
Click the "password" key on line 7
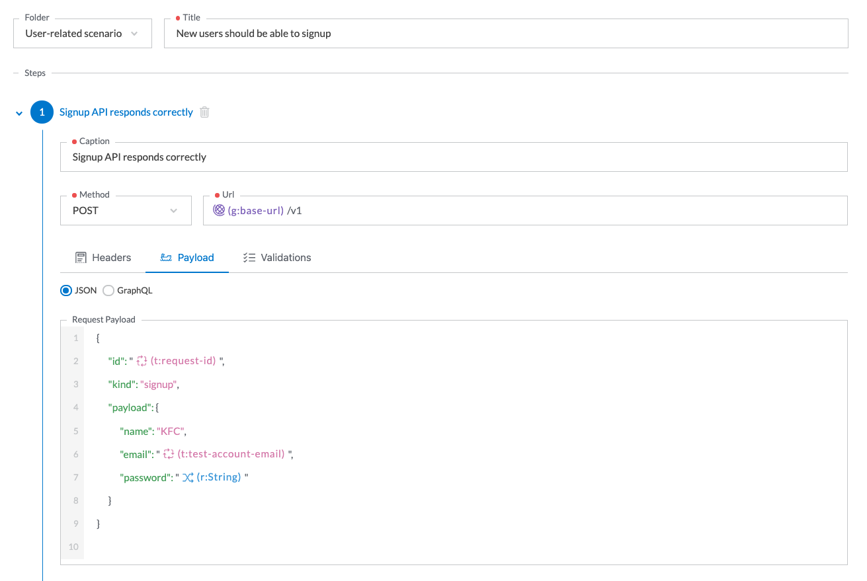point(145,477)
